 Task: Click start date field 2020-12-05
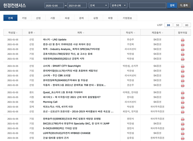pos(54,5)
